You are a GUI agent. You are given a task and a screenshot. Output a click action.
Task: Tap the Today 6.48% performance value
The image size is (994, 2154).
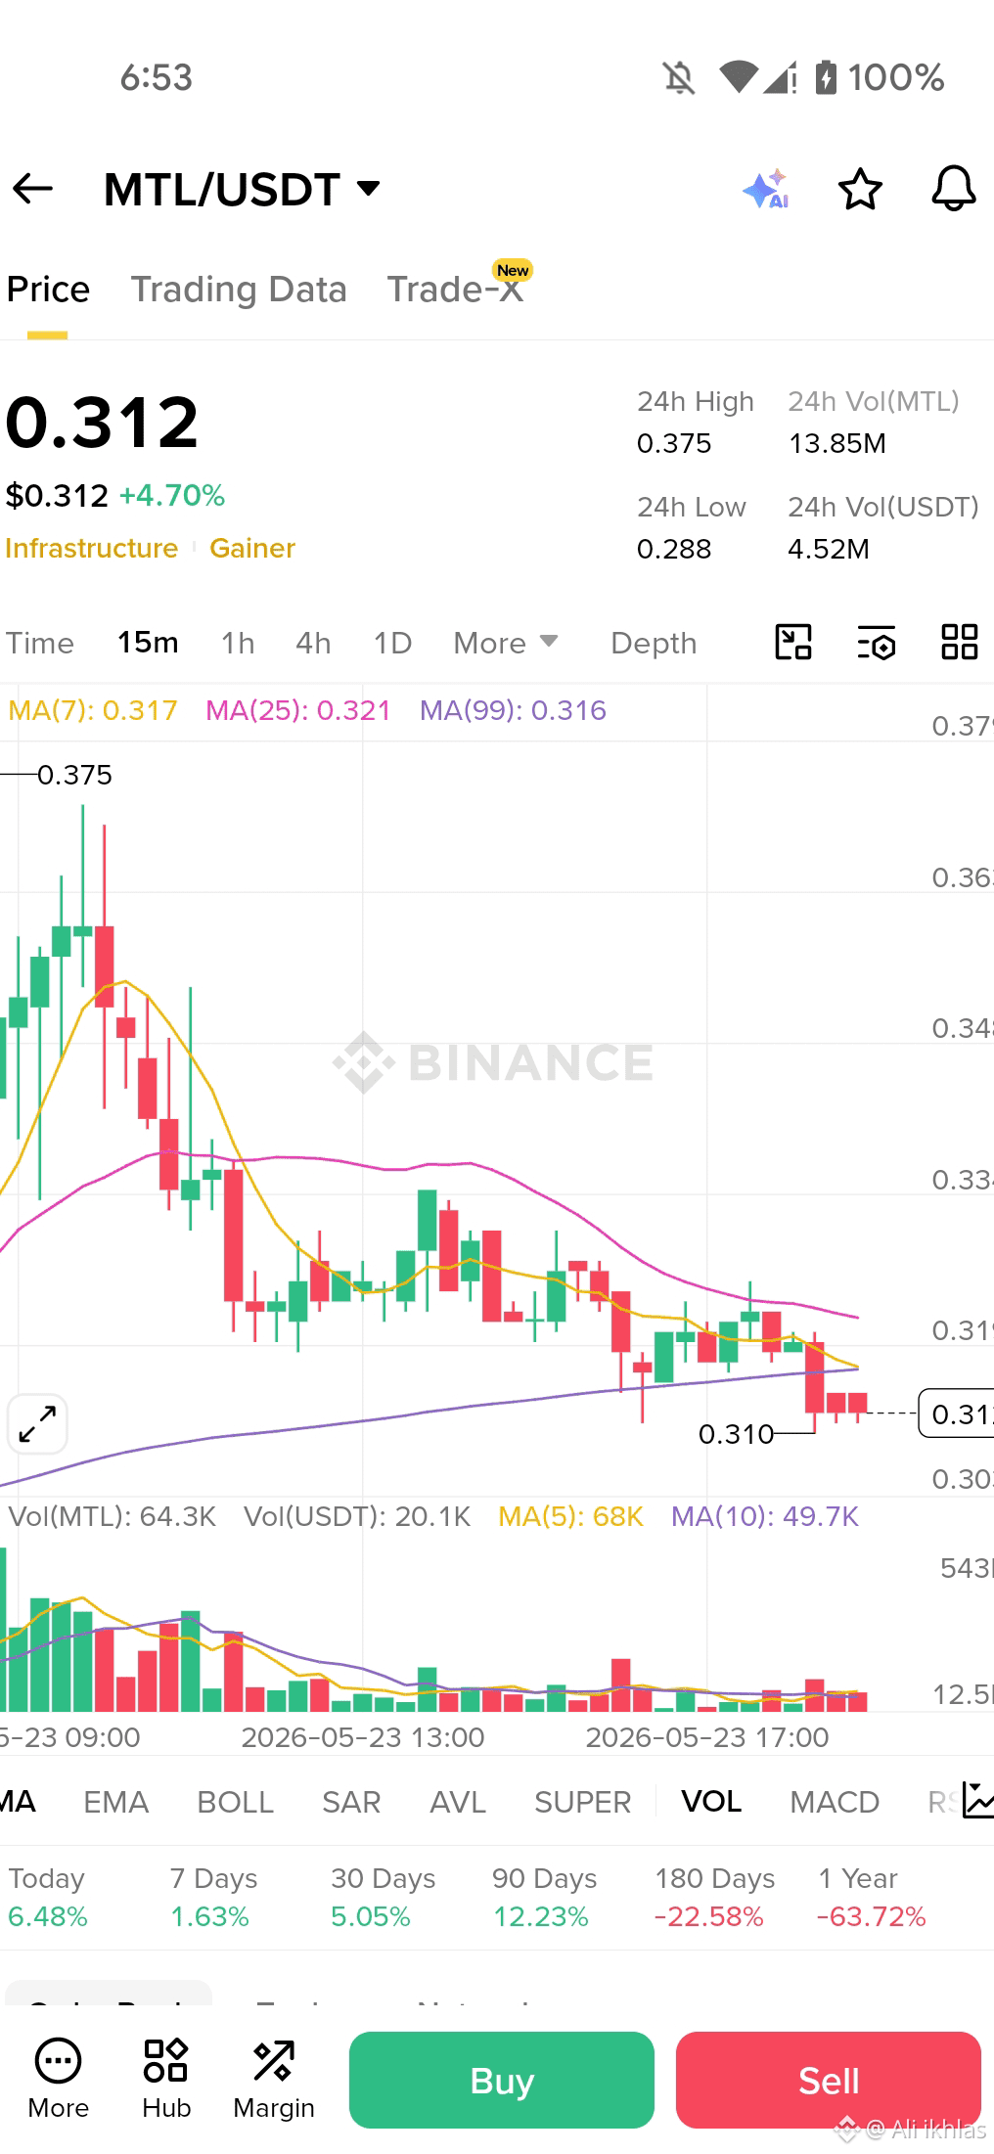(48, 1916)
